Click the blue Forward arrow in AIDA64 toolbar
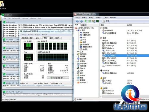 81,21
